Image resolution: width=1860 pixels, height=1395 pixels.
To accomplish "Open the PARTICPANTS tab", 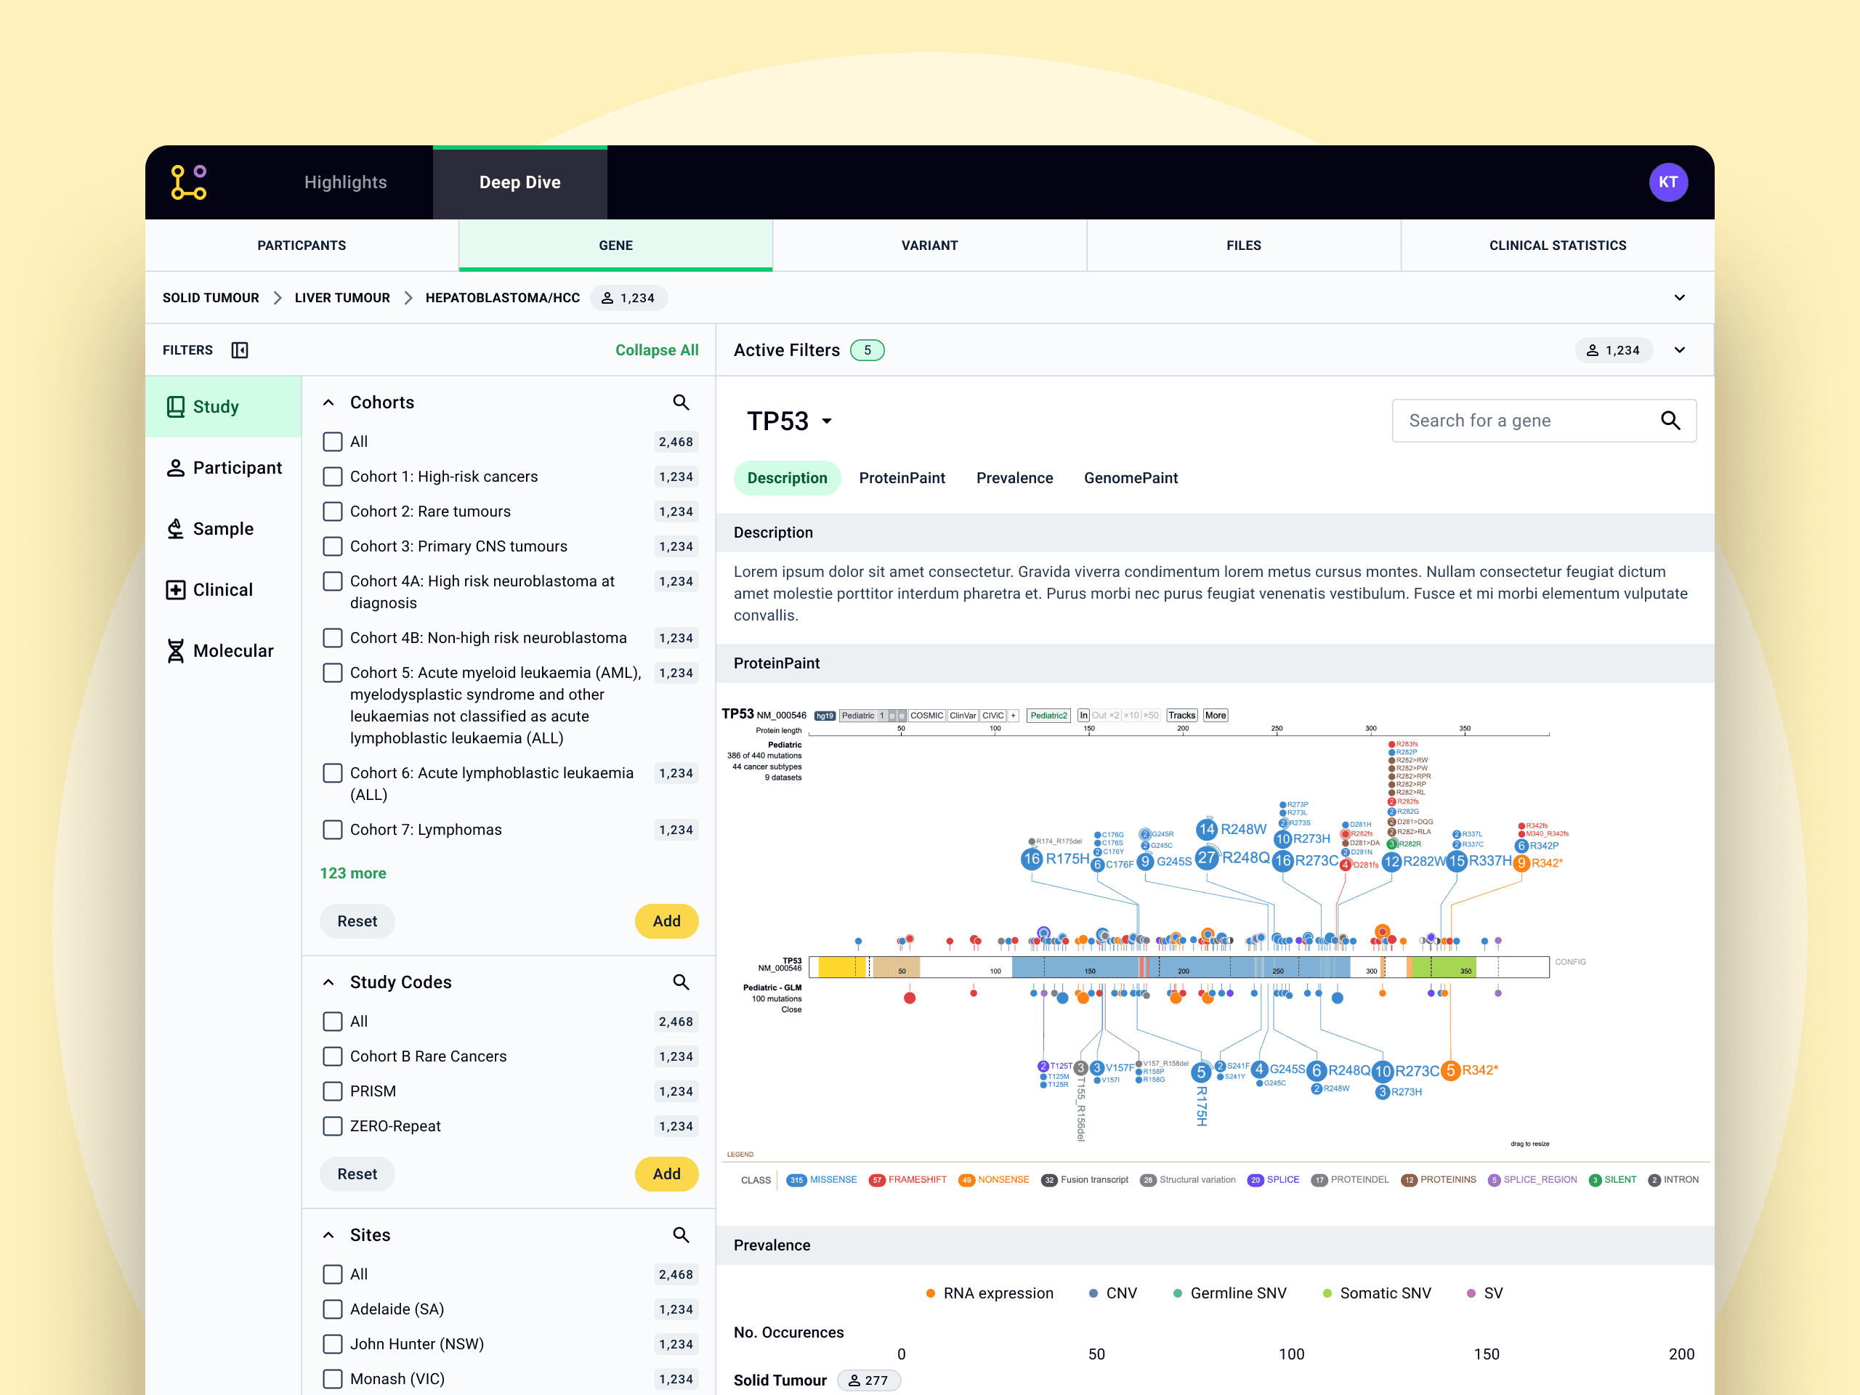I will tap(302, 246).
